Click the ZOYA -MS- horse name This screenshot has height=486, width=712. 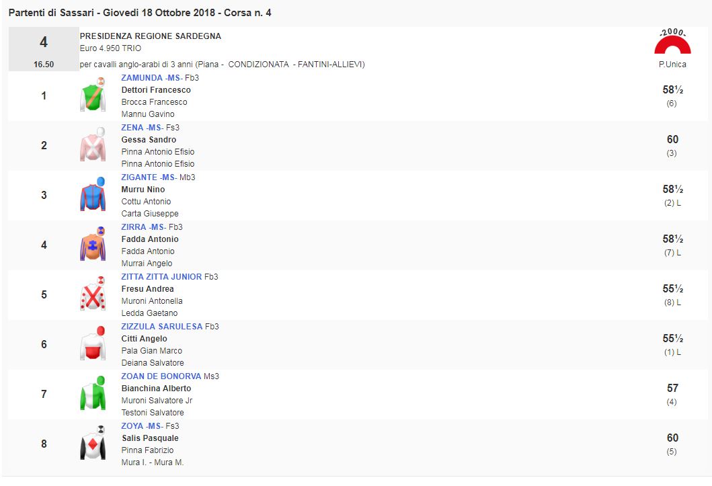coord(142,426)
